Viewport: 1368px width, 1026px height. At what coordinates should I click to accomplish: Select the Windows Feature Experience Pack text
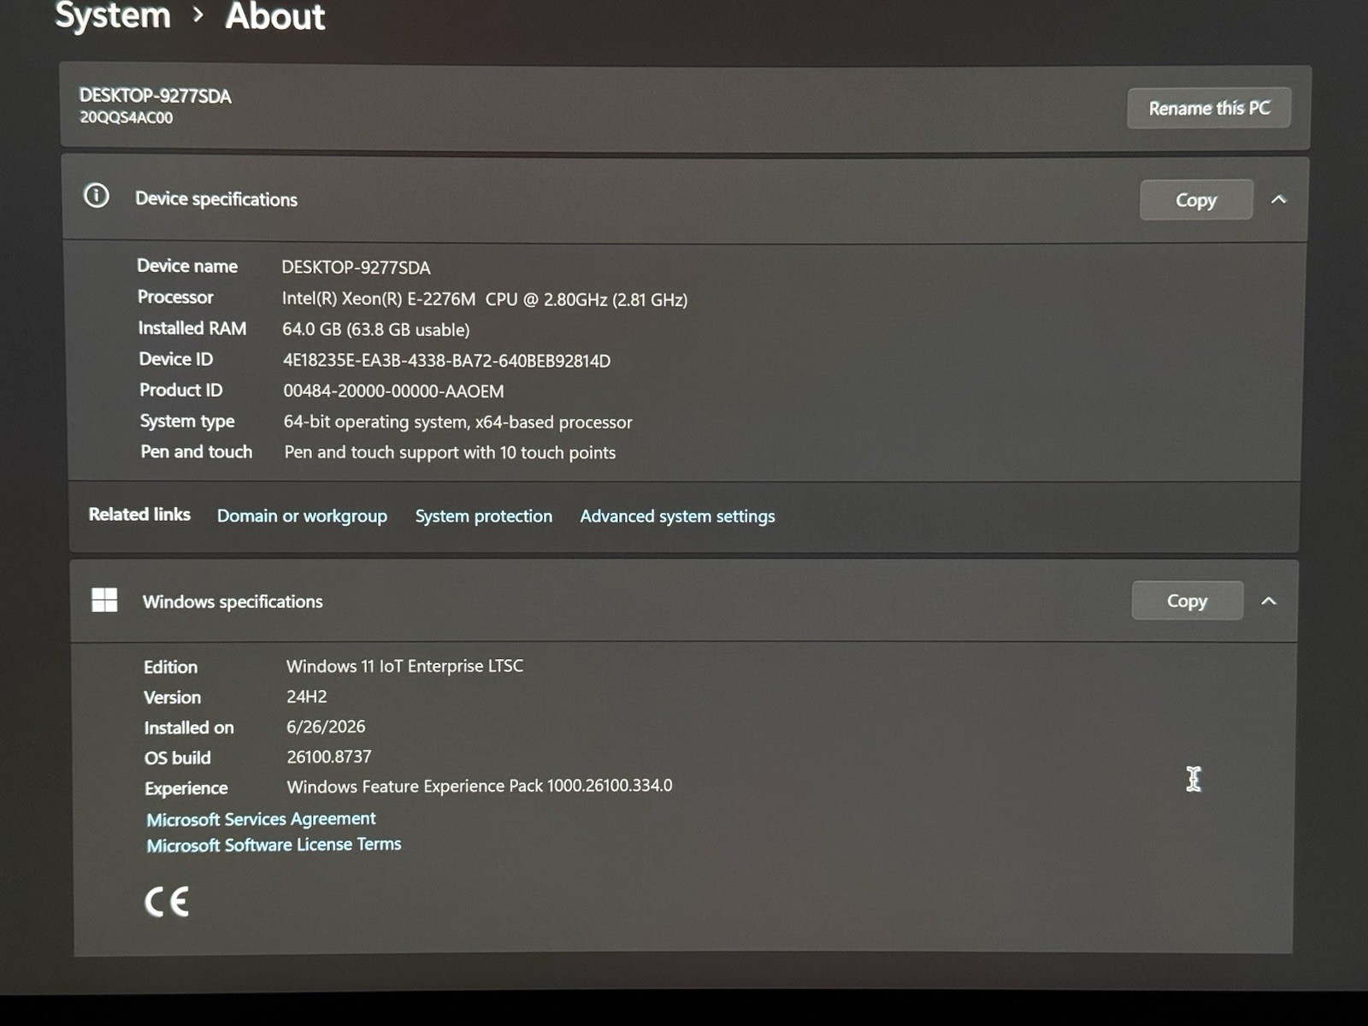(480, 786)
